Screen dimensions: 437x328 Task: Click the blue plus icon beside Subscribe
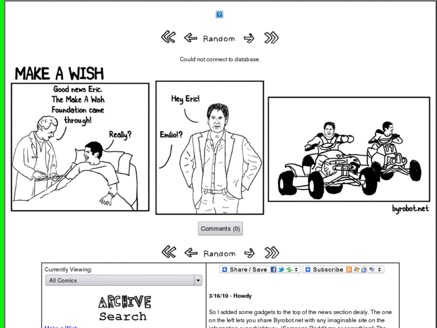[x=308, y=270]
